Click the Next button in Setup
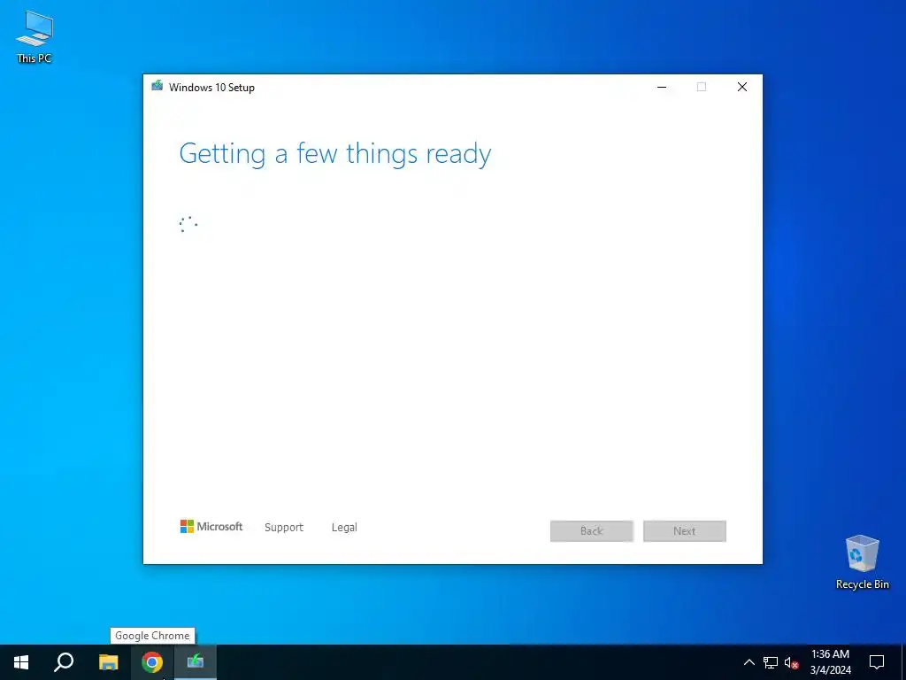This screenshot has height=680, width=906. (x=685, y=531)
